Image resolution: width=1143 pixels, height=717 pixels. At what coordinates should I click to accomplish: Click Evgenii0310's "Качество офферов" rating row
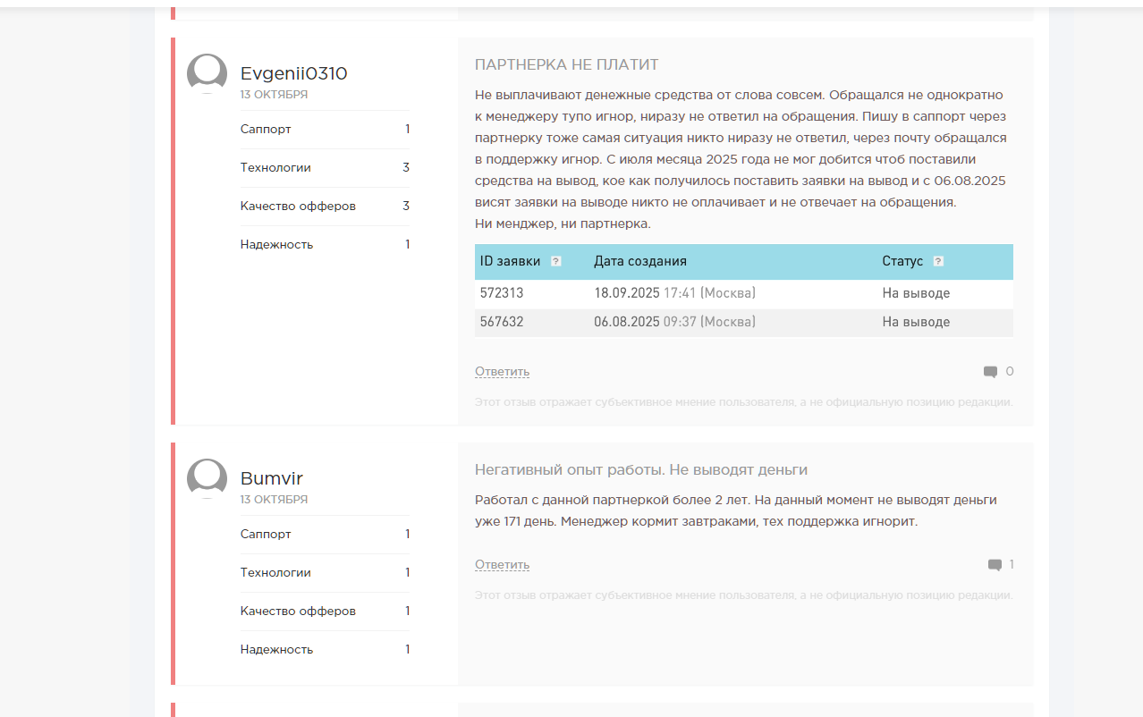[325, 207]
